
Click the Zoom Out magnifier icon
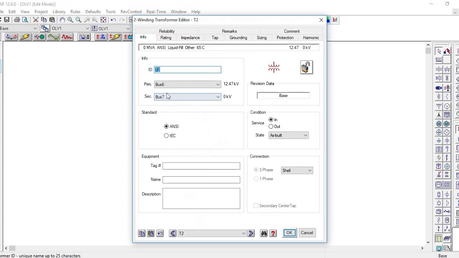click(79, 20)
